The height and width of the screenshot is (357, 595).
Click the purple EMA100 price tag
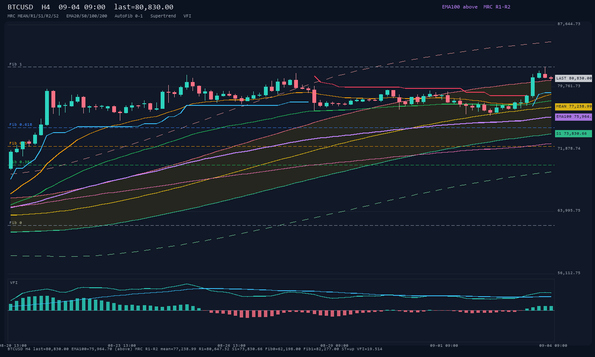[574, 116]
